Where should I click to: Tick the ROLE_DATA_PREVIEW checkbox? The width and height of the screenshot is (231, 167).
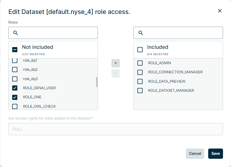(x=140, y=82)
